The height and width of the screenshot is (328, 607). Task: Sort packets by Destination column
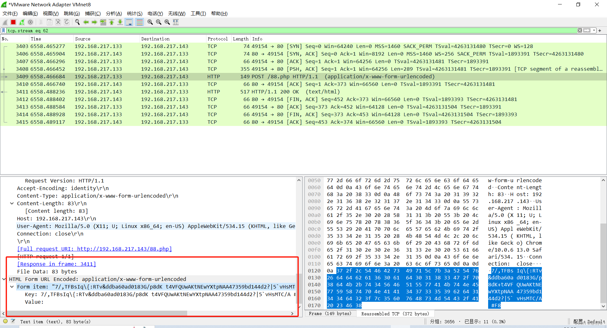click(x=173, y=39)
